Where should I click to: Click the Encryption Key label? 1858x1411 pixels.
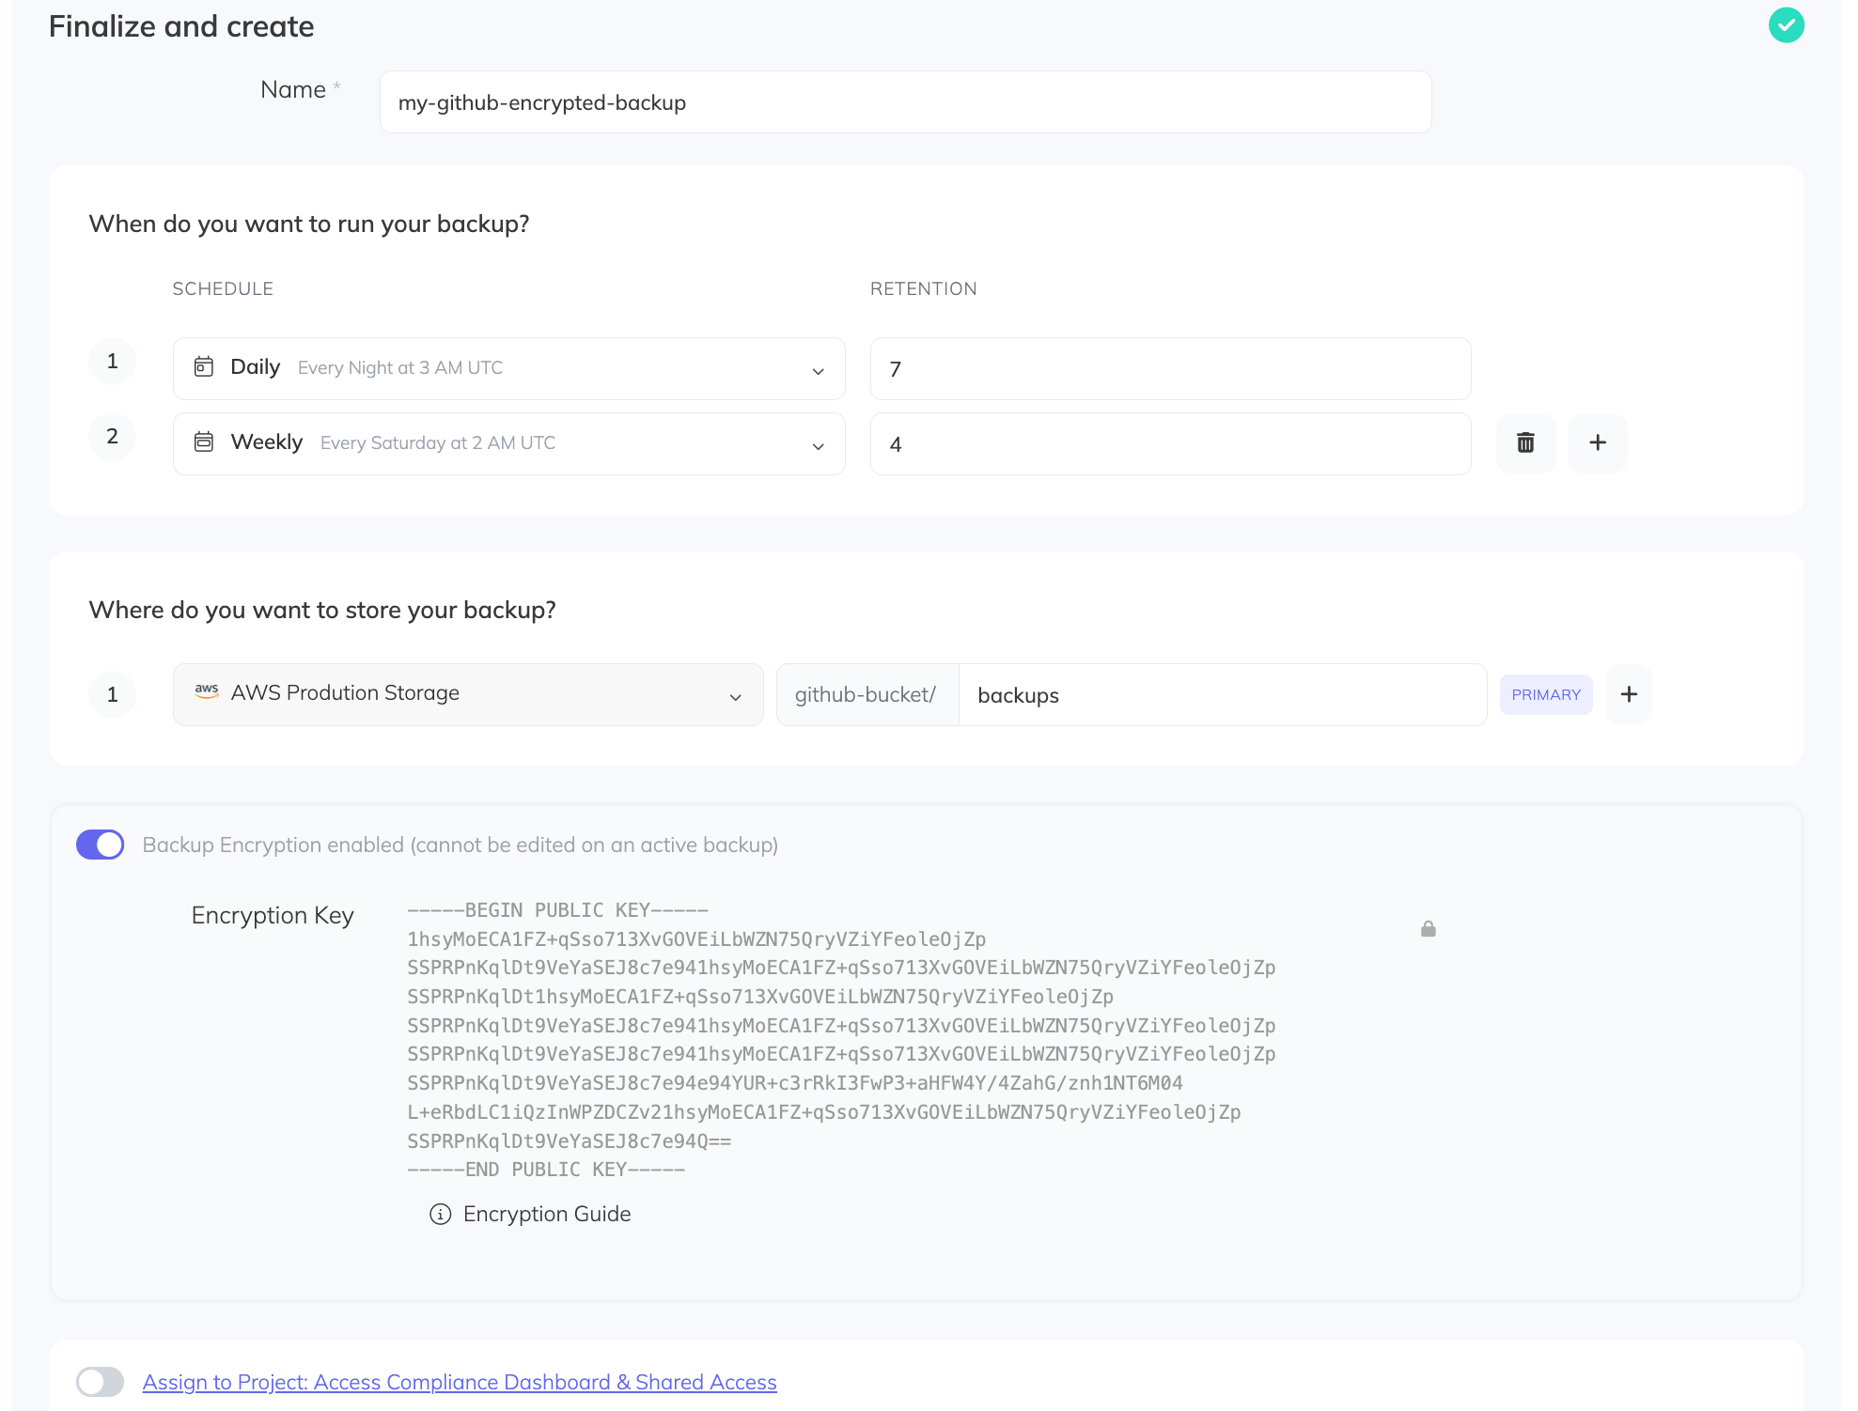tap(273, 915)
